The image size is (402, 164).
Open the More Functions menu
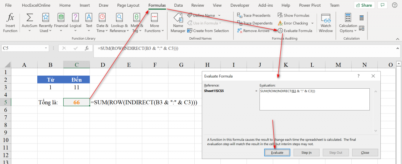click(154, 23)
